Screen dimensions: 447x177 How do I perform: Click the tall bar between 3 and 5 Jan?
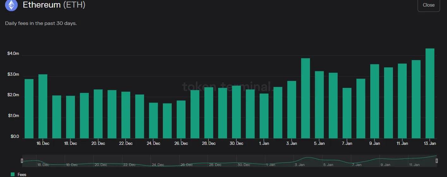pyautogui.click(x=305, y=98)
